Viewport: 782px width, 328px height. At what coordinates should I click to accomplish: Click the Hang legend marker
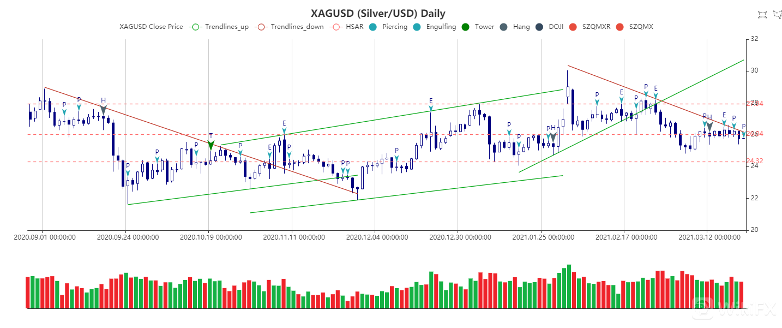[503, 27]
